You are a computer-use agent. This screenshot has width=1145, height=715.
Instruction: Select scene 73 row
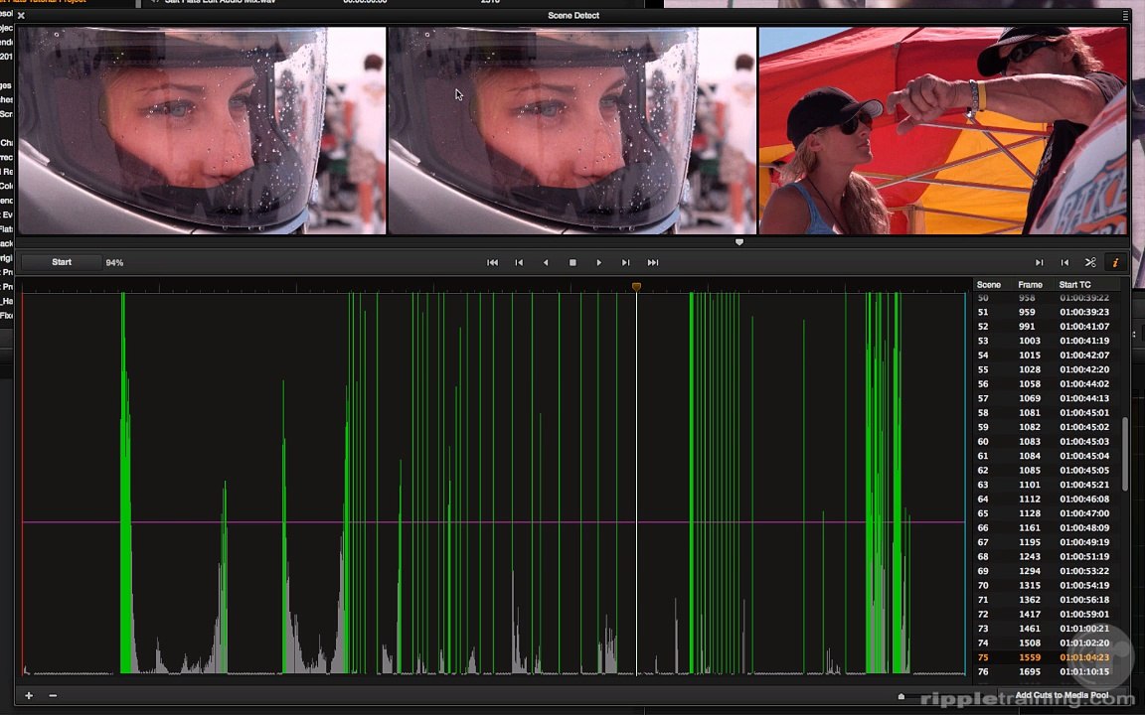click(x=1048, y=629)
